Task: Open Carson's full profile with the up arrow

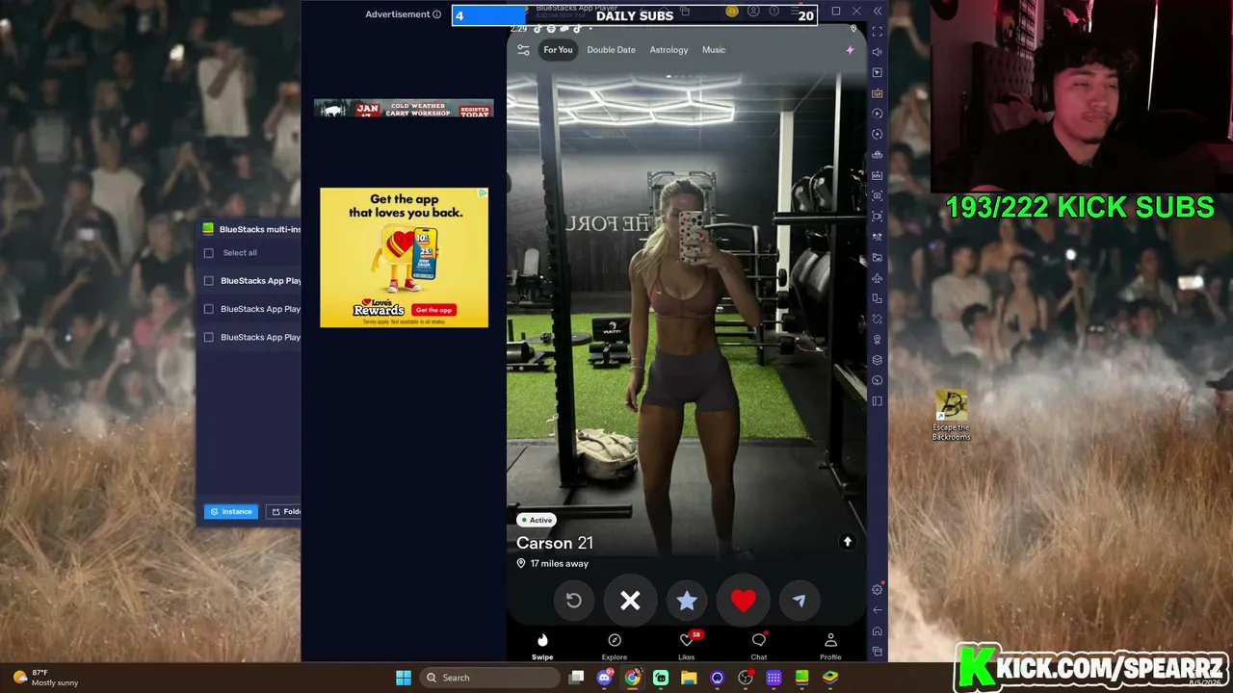Action: (x=848, y=542)
